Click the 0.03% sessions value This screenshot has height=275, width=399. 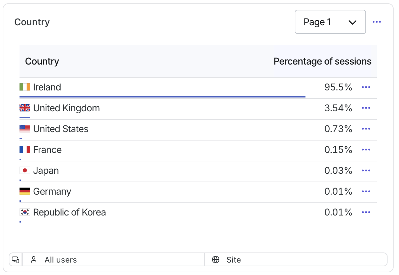point(338,171)
